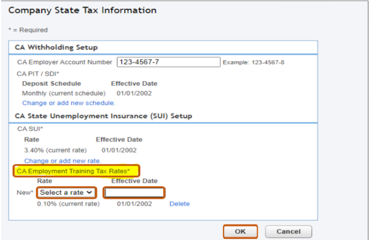369x245 pixels.
Task: Click the CA Employer Account Number field
Action: (168, 62)
